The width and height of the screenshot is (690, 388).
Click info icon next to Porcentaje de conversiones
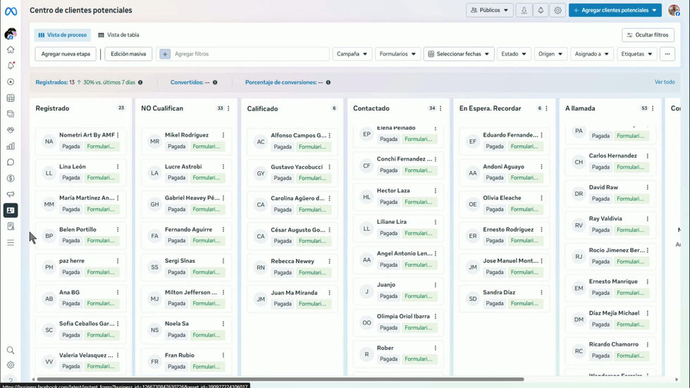point(328,82)
